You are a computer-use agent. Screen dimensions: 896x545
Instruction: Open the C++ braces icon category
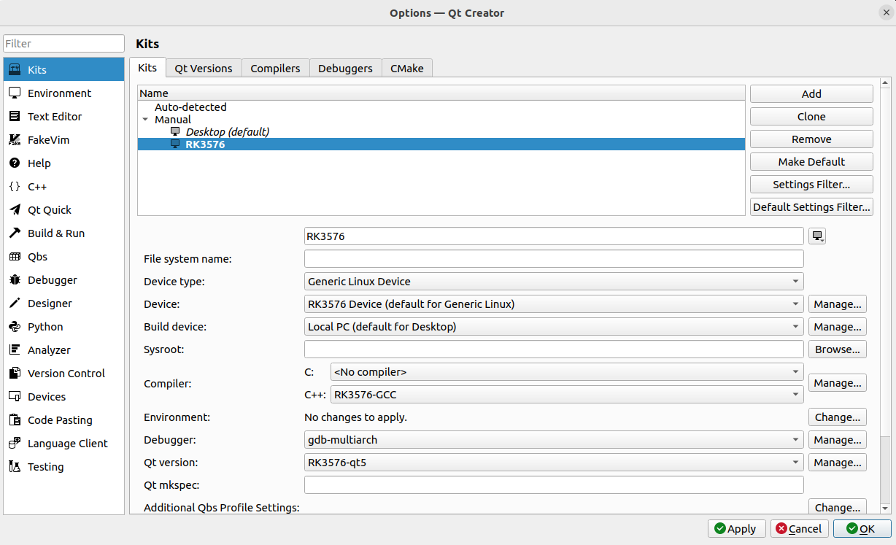[x=14, y=187]
